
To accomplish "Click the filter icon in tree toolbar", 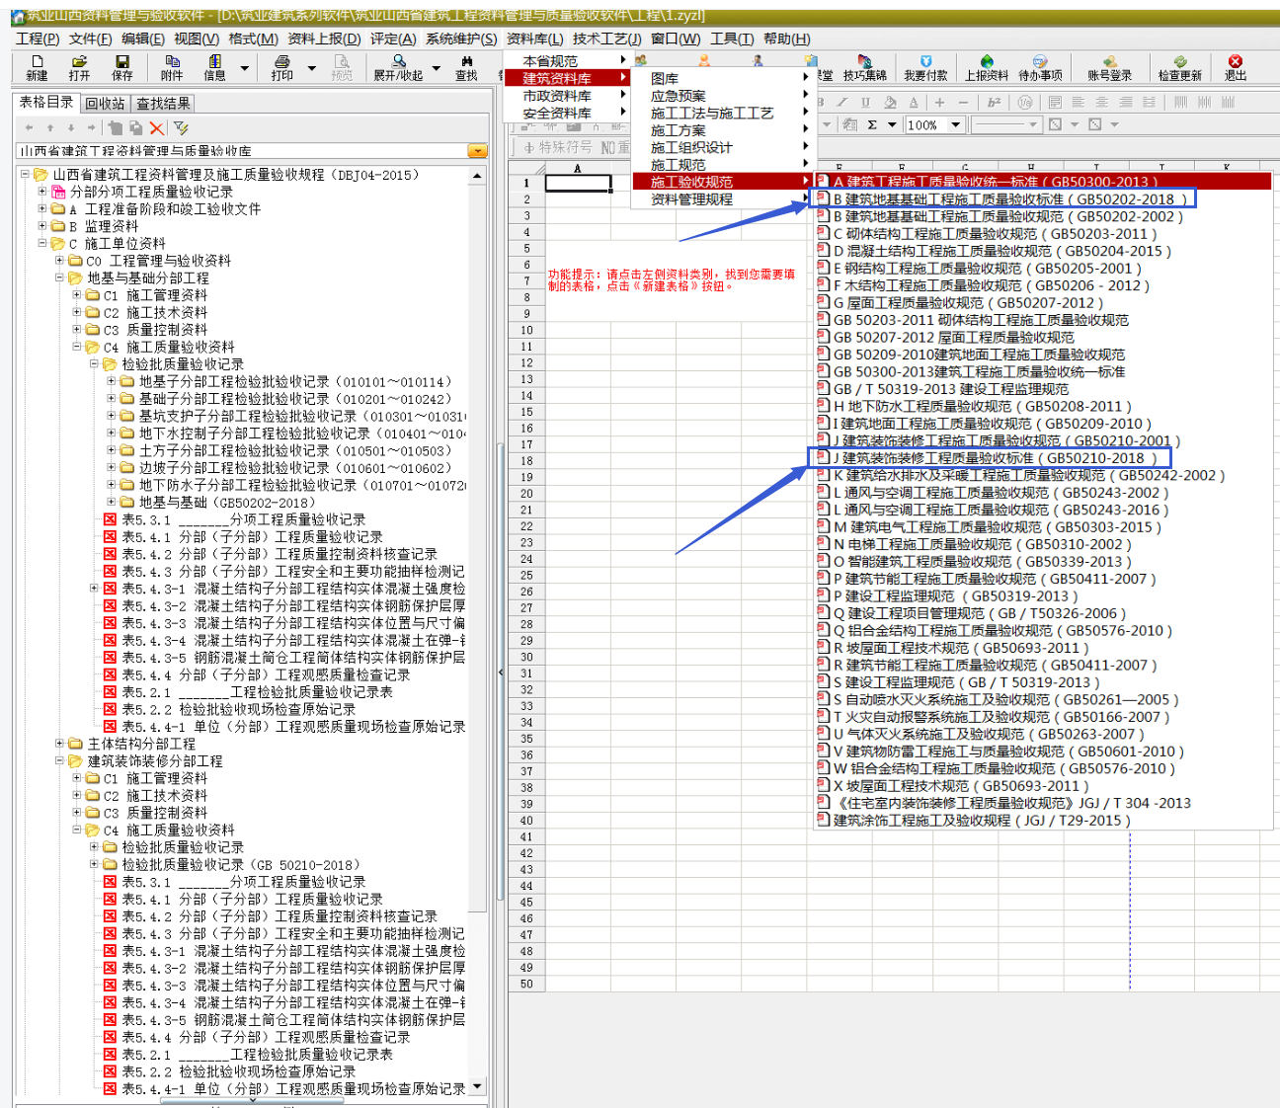I will (181, 128).
